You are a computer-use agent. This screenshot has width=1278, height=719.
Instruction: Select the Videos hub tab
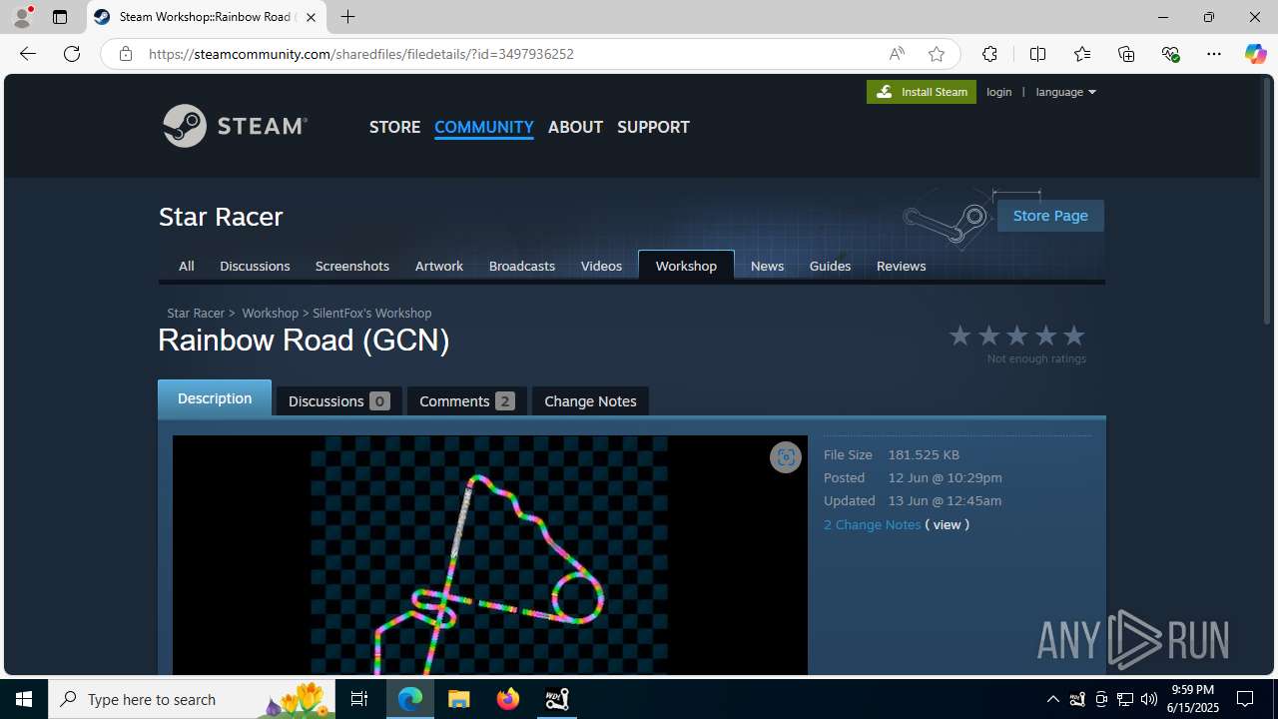601,266
